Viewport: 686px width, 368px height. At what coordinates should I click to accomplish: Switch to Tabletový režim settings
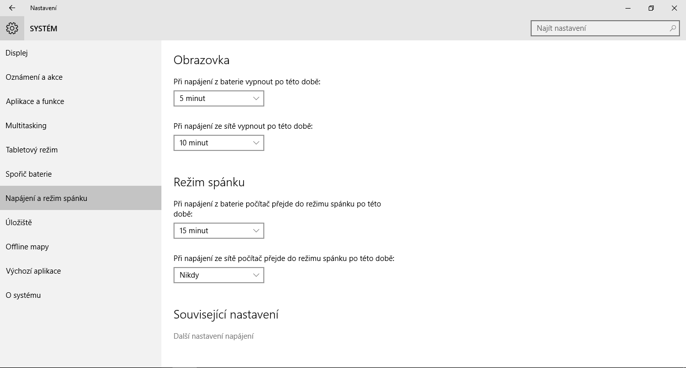32,150
